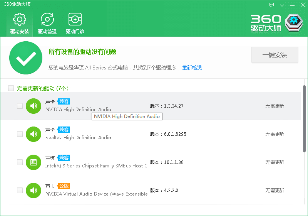Click the 无需更新的驱动 (7个) group label
The image size is (308, 216).
click(42, 88)
